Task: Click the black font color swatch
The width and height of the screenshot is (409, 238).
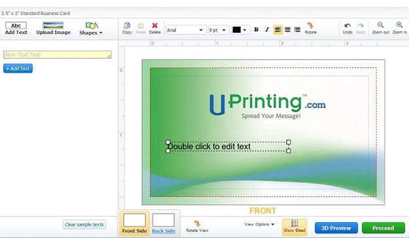Action: pos(237,29)
